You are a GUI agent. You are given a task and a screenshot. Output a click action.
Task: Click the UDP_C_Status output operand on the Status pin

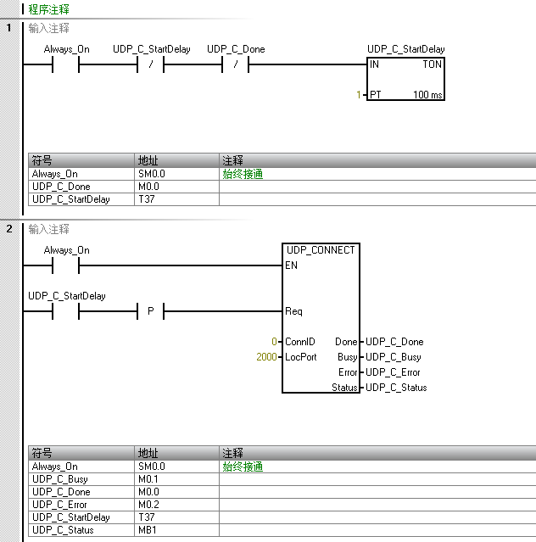pyautogui.click(x=396, y=388)
